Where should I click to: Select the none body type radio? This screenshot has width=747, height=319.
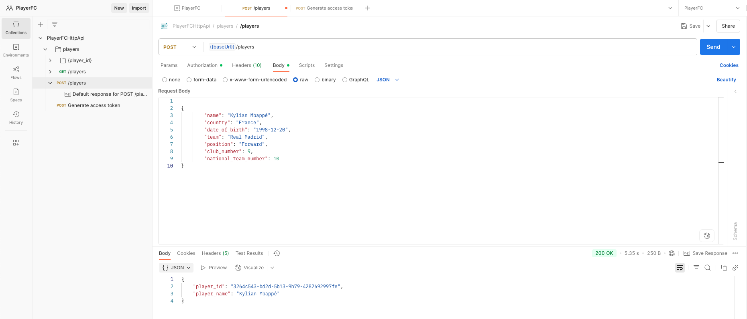point(165,80)
